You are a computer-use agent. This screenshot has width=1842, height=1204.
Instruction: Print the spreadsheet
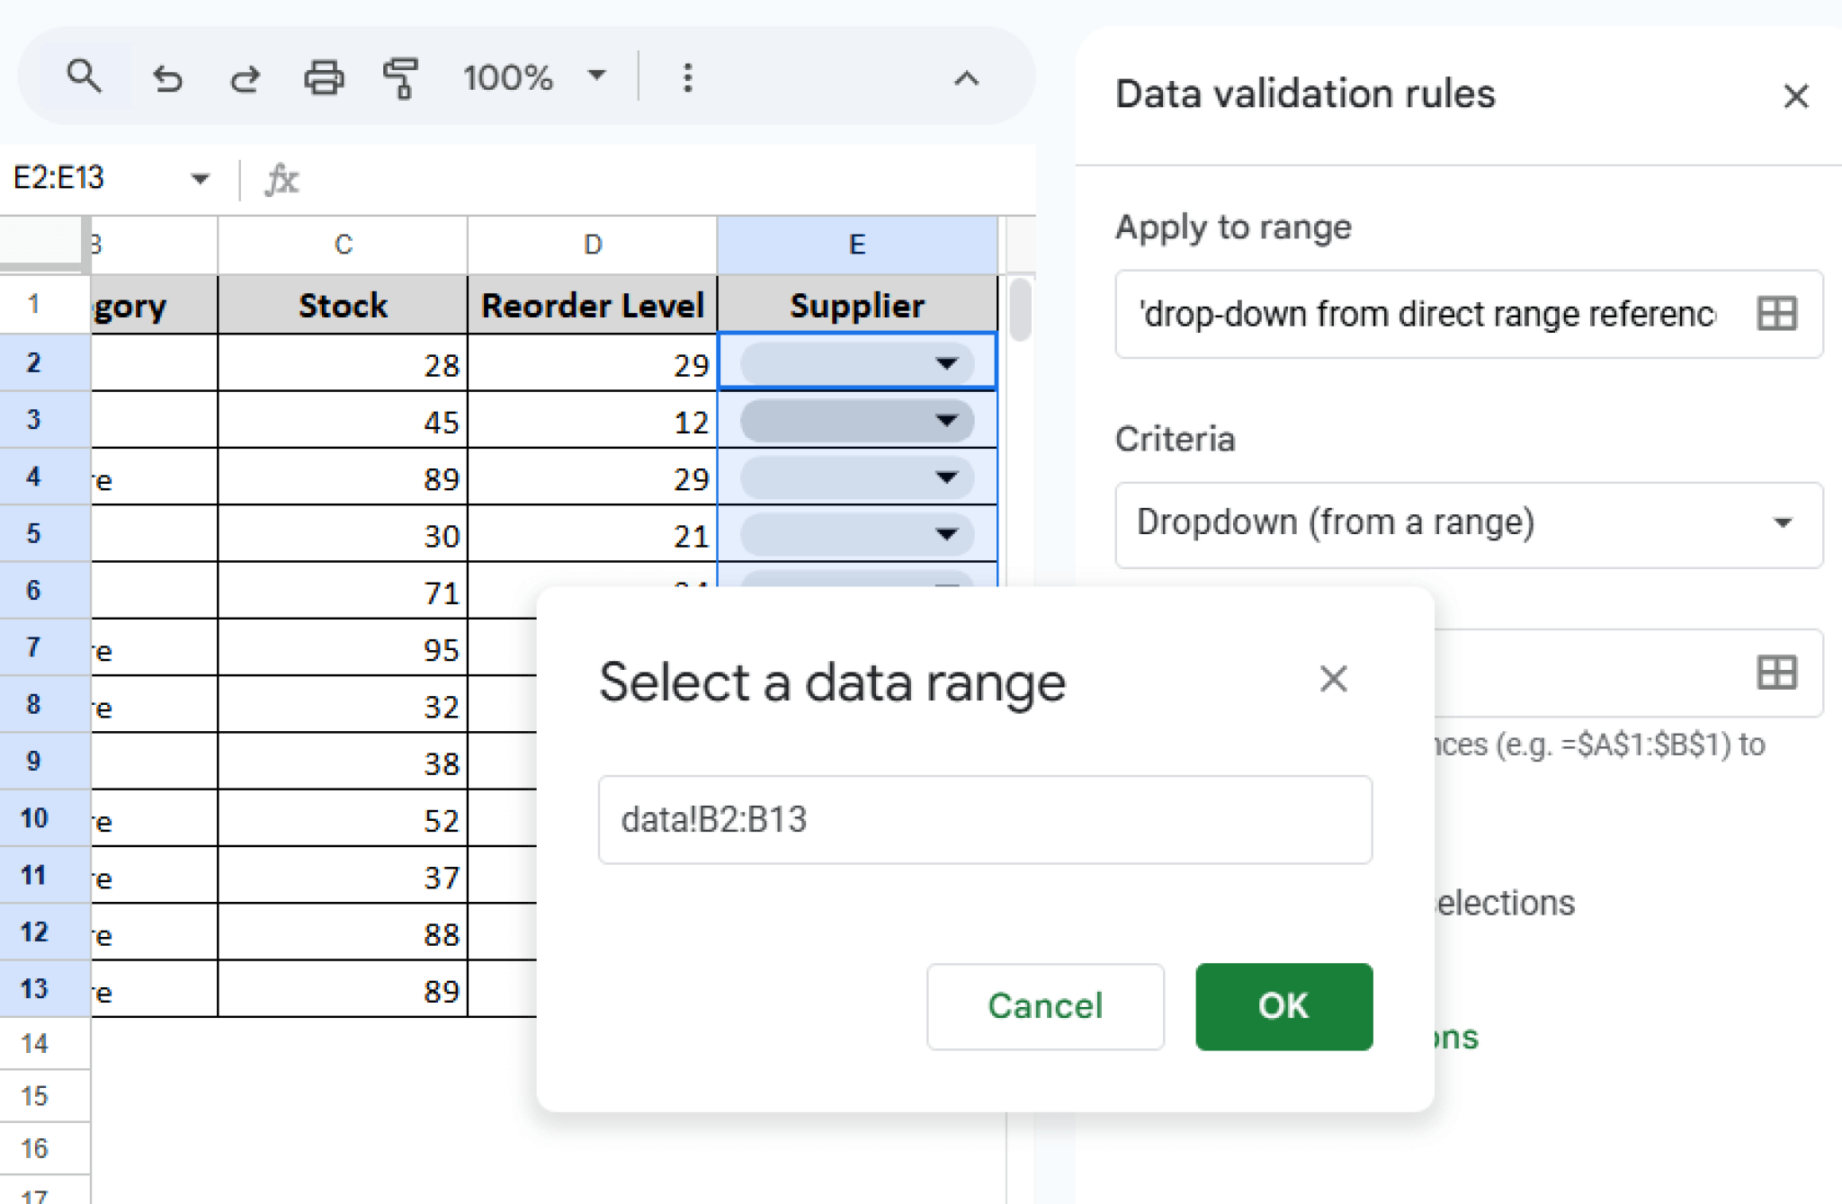[324, 78]
